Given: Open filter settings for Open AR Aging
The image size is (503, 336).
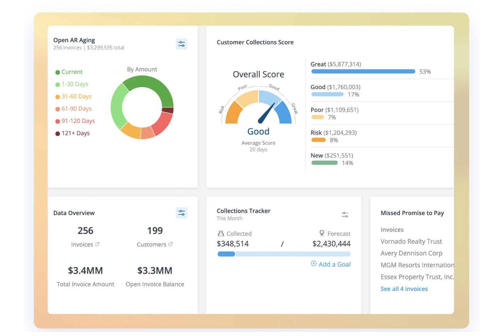Looking at the screenshot, I should tap(181, 44).
